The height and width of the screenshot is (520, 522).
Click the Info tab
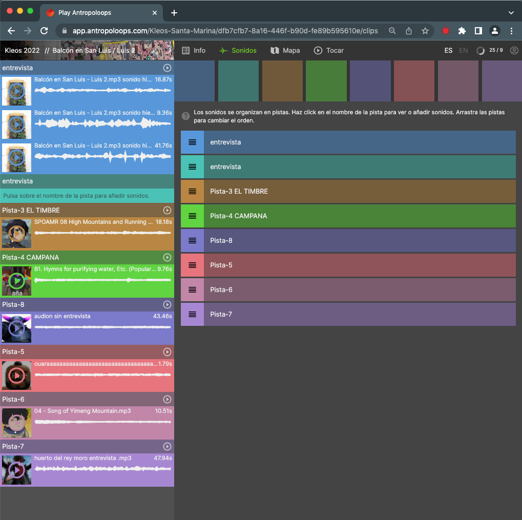(194, 50)
